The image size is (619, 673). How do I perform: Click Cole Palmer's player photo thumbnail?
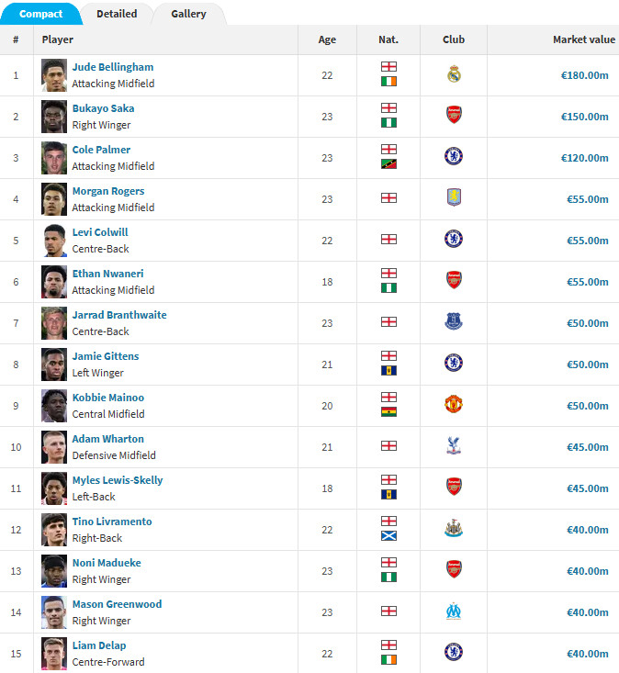[54, 158]
